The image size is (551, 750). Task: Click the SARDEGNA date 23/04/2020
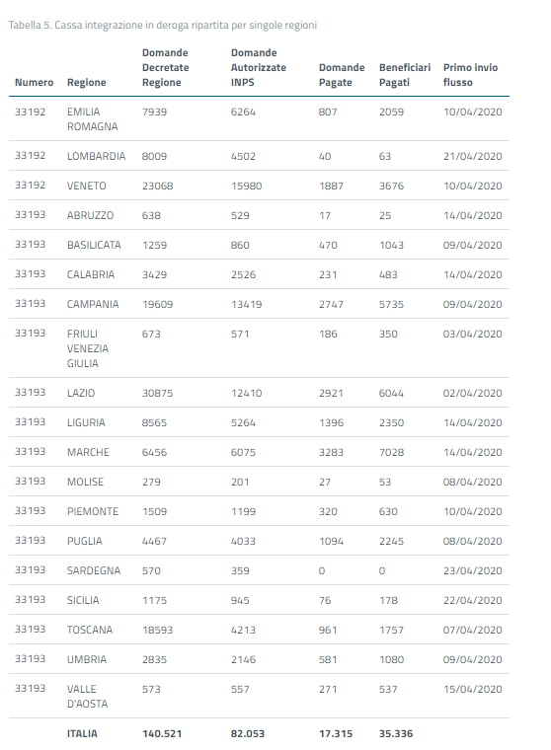coord(472,570)
